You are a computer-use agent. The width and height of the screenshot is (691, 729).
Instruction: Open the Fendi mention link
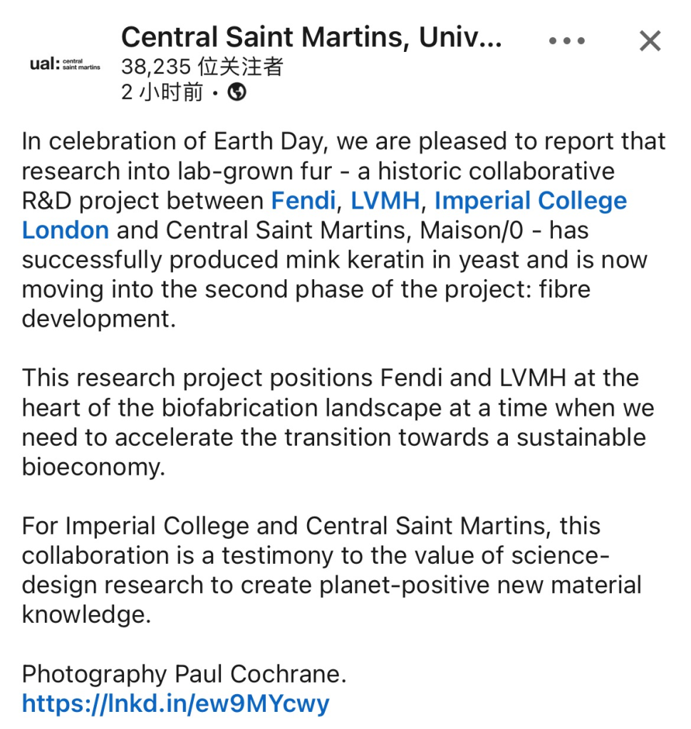303,201
